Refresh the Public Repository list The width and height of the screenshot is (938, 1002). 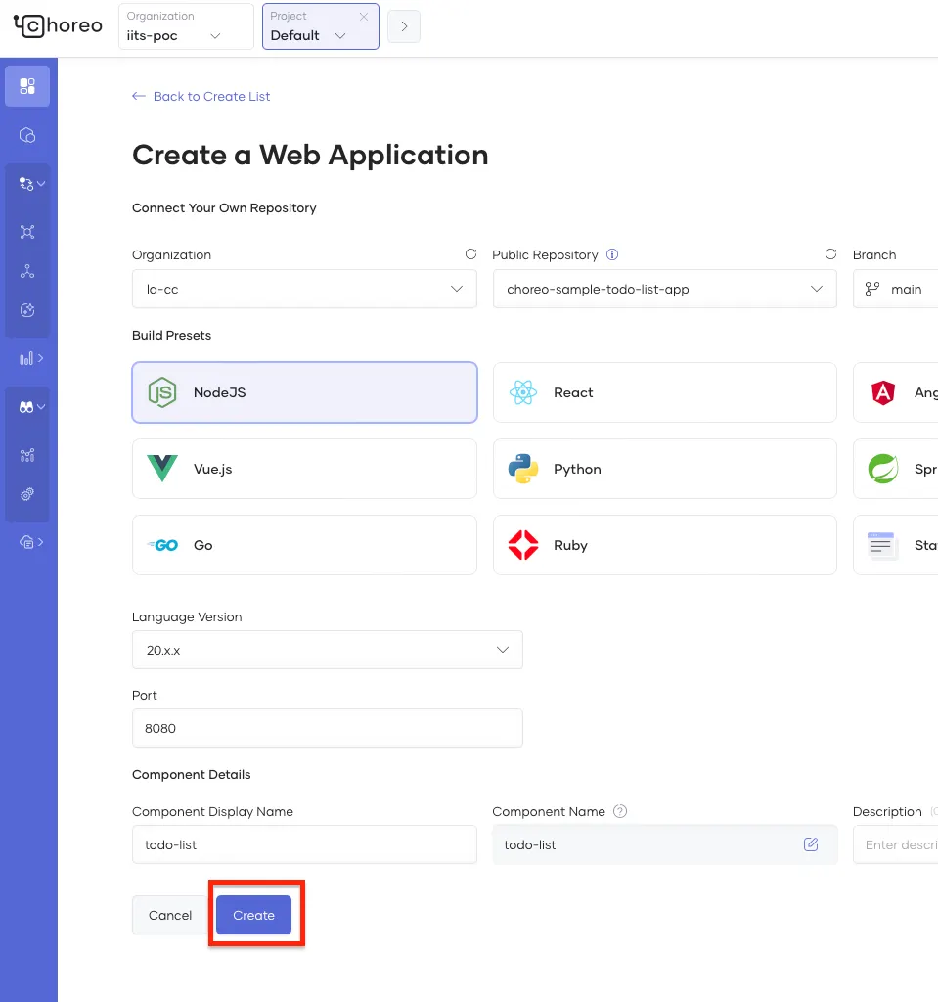(830, 254)
